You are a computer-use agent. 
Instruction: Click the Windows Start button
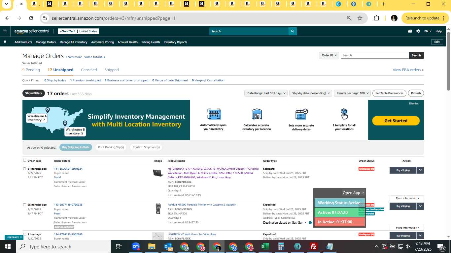[8, 246]
